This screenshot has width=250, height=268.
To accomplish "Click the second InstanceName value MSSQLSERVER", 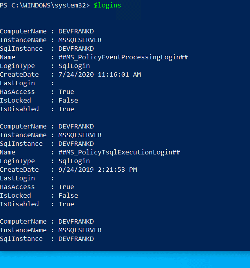I will pos(80,135).
